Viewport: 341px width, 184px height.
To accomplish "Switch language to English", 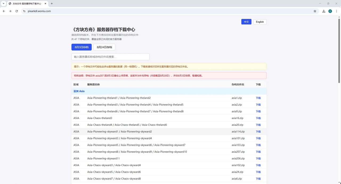I will click(x=260, y=22).
